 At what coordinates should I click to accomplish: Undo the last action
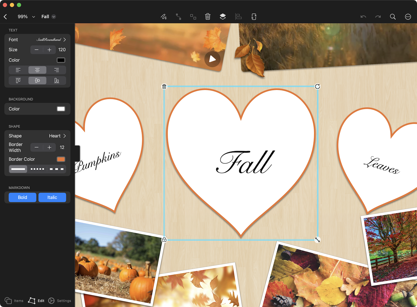[x=363, y=17]
